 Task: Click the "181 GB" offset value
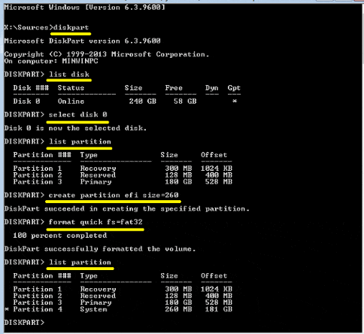click(219, 309)
